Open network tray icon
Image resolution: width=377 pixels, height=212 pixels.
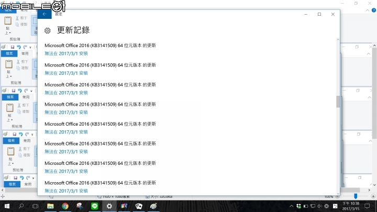[x=313, y=206]
